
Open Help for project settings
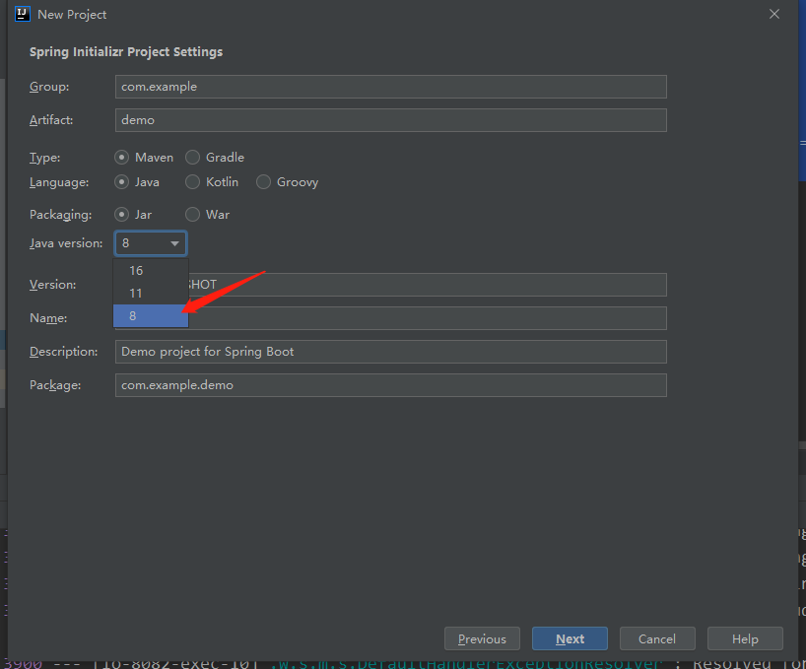745,638
